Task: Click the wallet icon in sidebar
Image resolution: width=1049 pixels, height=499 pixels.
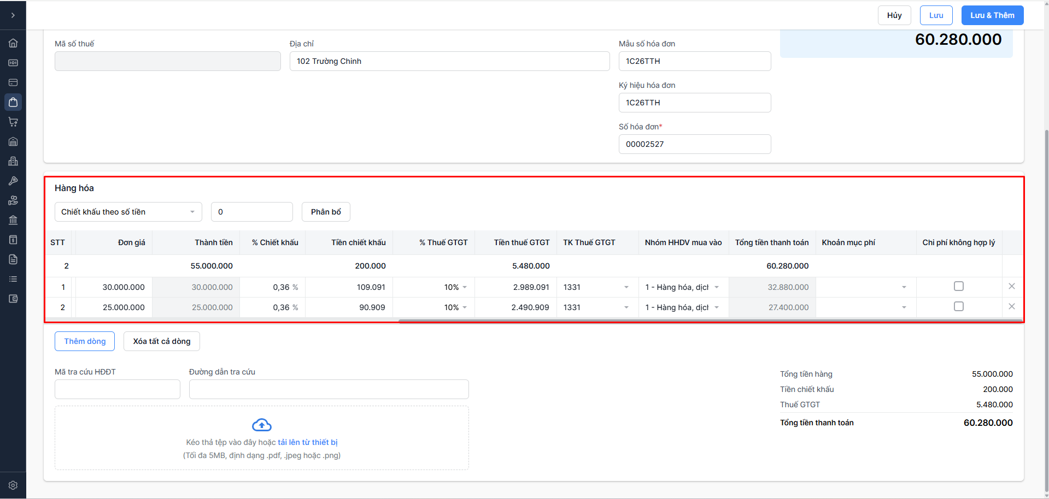Action: point(13,299)
